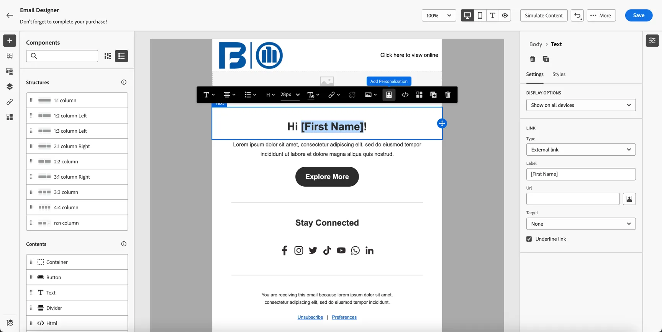Open the link Type dropdown
The height and width of the screenshot is (332, 662).
click(581, 150)
